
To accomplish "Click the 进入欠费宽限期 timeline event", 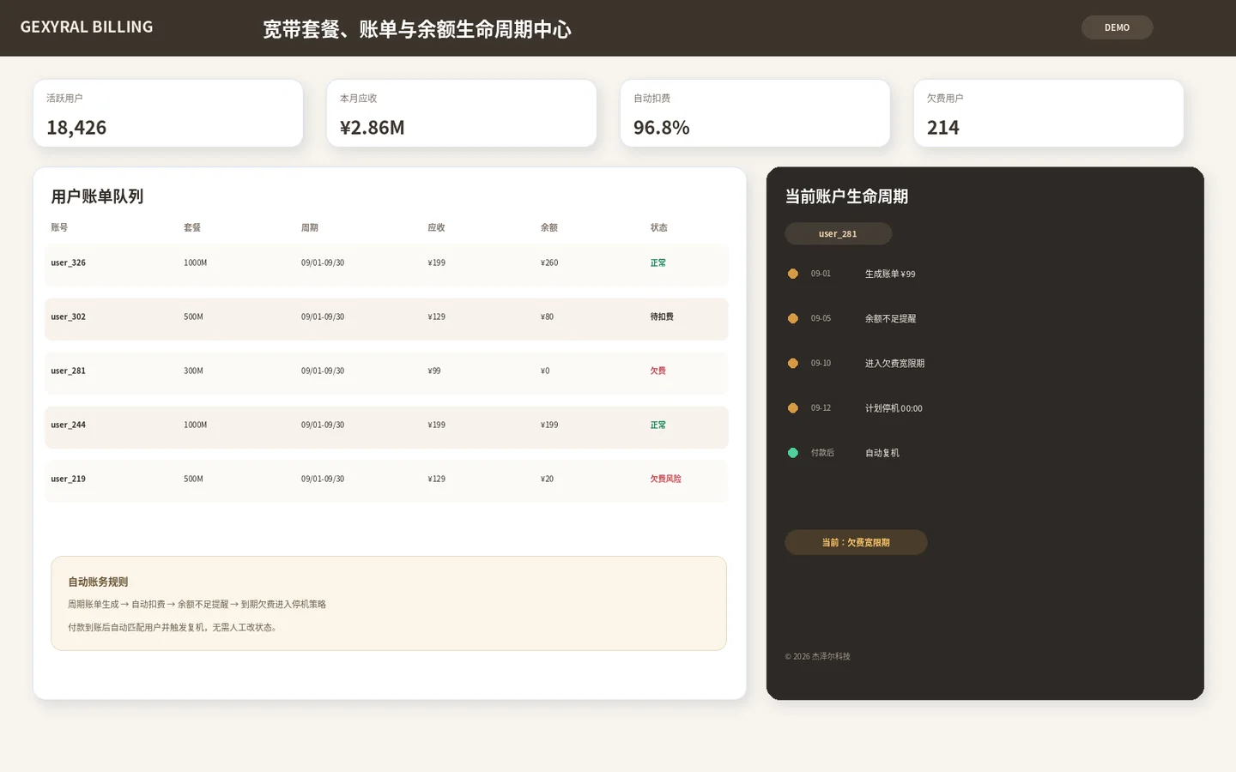I will 894,363.
